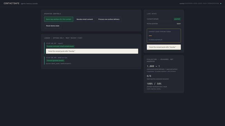Click 'no lease acquired yet' text
The image size is (225, 126).
(x=155, y=39)
